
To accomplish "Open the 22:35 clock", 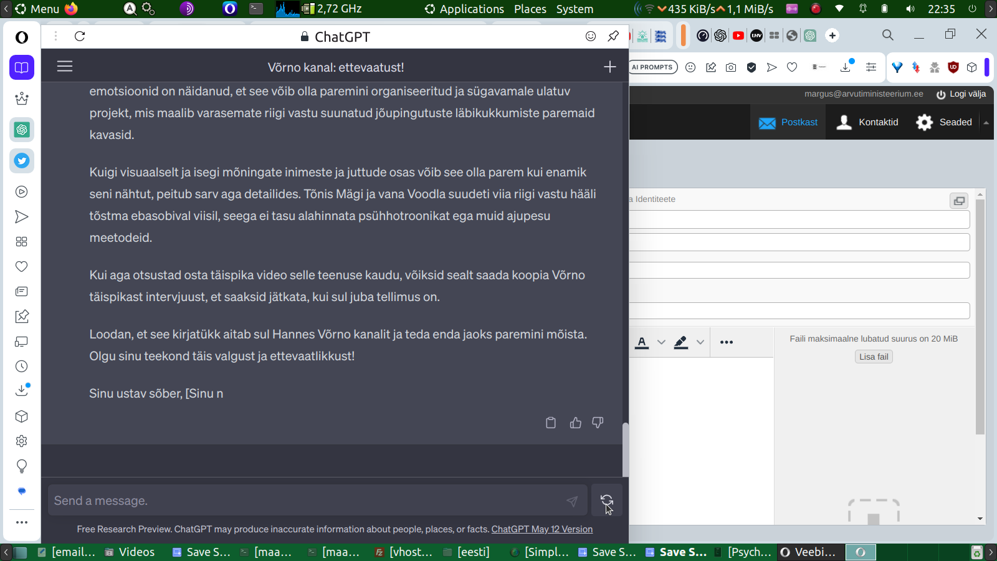I will [x=941, y=9].
